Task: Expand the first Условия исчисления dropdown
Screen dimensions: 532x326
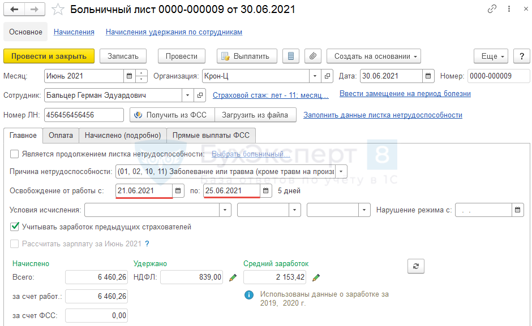Action: (x=225, y=210)
